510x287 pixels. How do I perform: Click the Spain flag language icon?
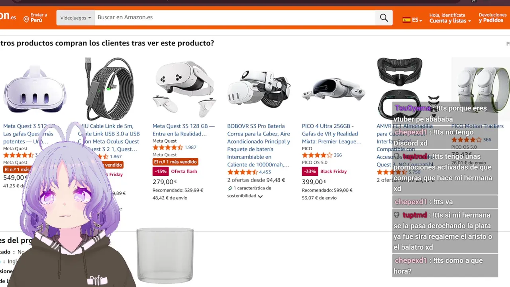point(406,20)
